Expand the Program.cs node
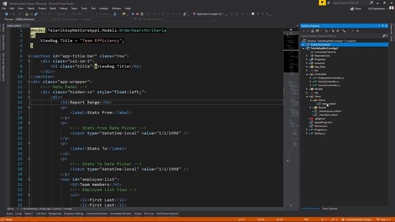 pyautogui.click(x=307, y=129)
